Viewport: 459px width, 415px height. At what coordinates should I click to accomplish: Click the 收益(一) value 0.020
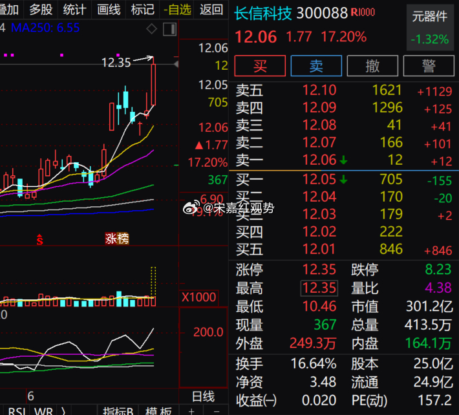[x=319, y=400]
